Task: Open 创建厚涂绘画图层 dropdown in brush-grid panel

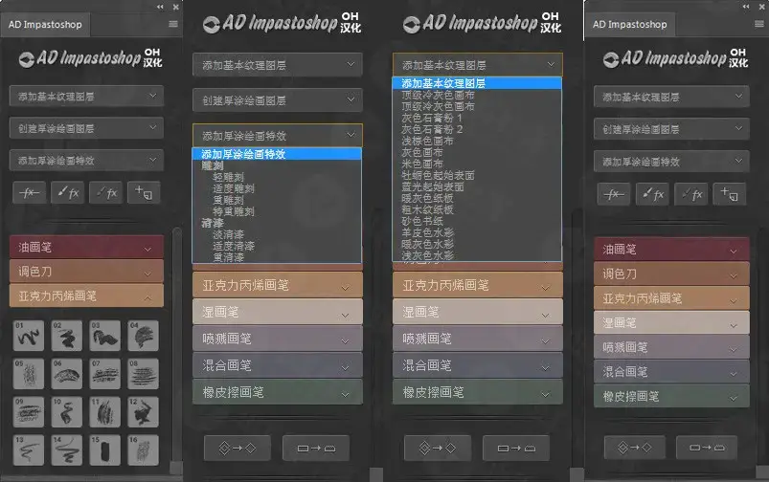Action: click(x=86, y=128)
